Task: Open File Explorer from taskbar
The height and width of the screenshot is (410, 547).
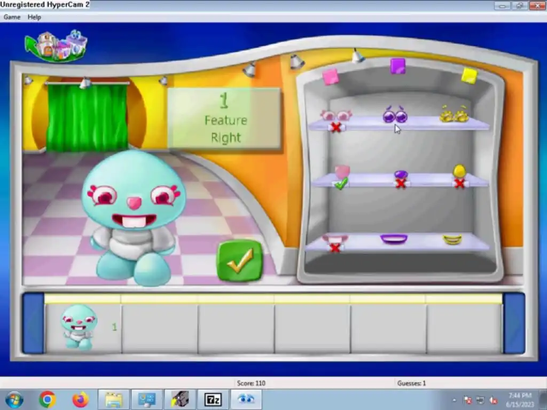Action: [x=114, y=399]
